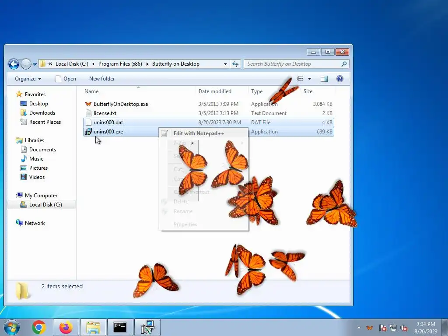Image resolution: width=448 pixels, height=336 pixels.
Task: Open Command Prompt from taskbar
Action: tap(120, 327)
